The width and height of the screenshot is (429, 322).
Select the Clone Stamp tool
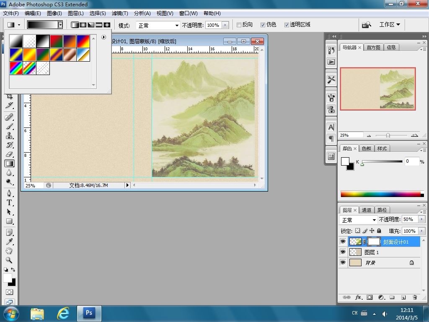(10, 136)
